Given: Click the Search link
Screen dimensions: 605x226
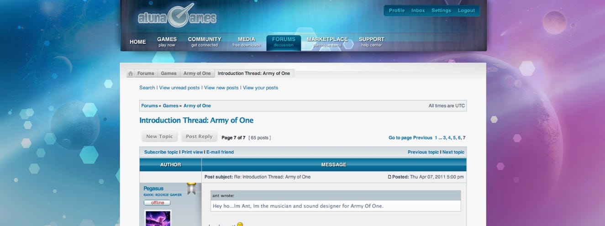Looking at the screenshot, I should tap(147, 88).
